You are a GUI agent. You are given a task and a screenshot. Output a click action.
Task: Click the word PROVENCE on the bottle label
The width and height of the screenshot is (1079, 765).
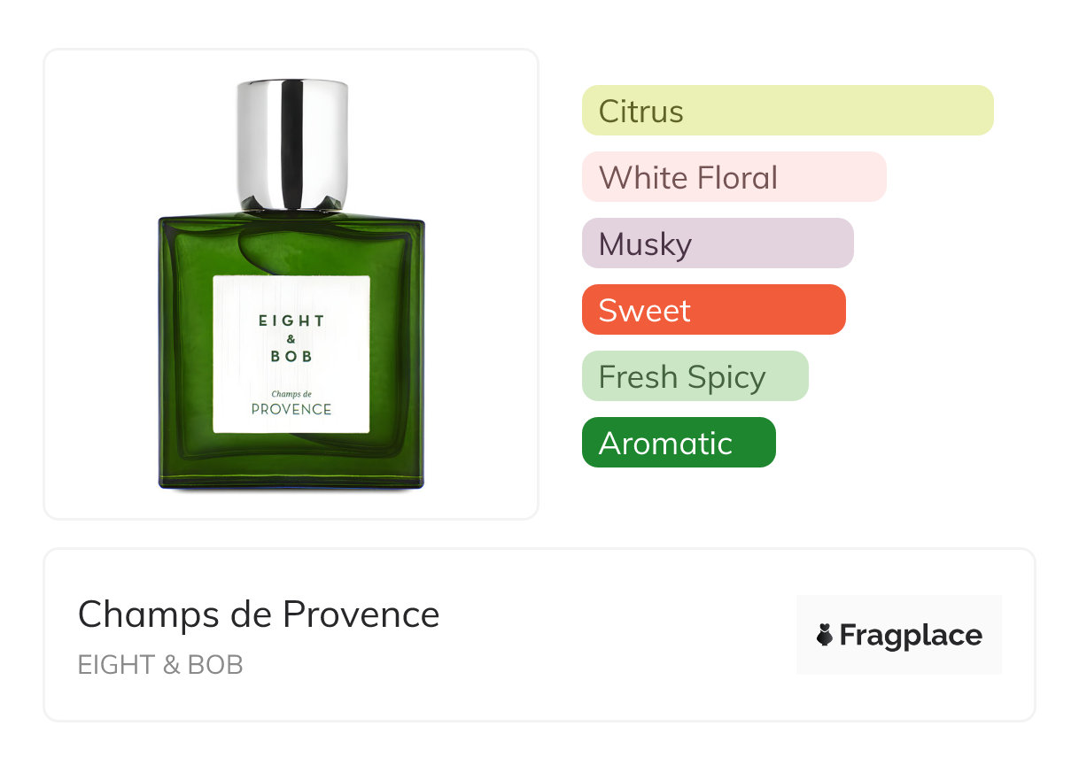click(x=291, y=409)
